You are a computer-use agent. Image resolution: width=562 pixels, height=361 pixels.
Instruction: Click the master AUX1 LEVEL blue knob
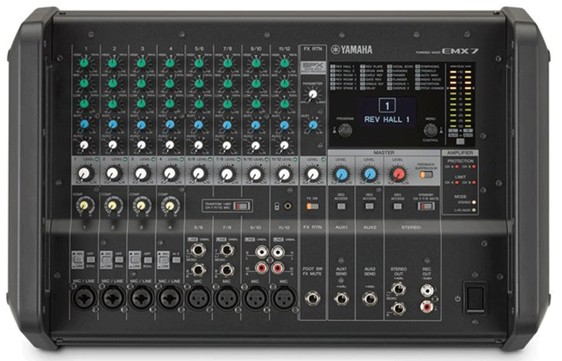341,175
